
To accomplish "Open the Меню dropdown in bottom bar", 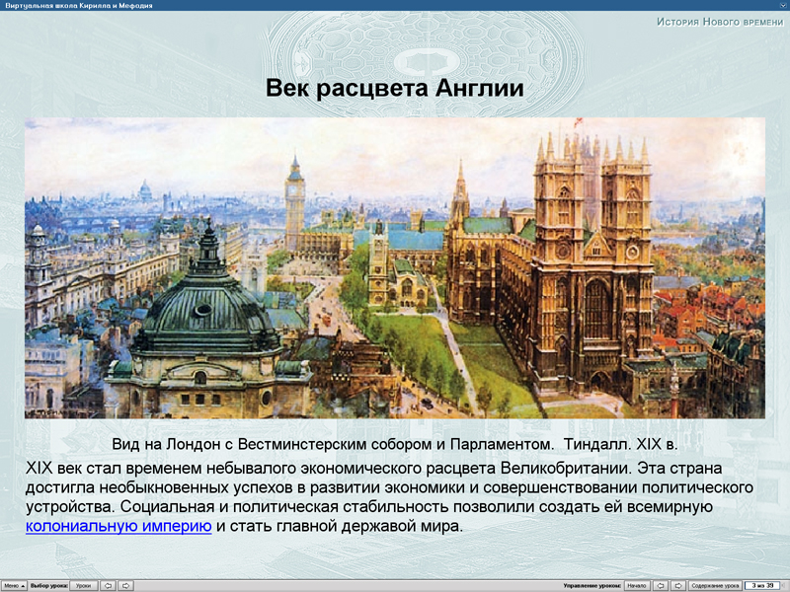I will pyautogui.click(x=14, y=585).
